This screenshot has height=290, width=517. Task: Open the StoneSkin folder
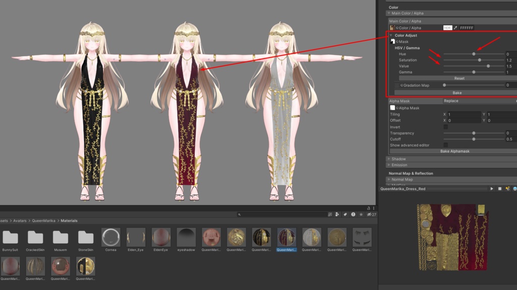86,239
